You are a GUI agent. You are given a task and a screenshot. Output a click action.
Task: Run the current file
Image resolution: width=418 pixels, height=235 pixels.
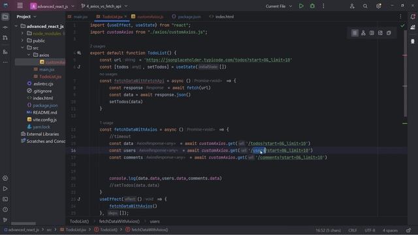point(301,6)
